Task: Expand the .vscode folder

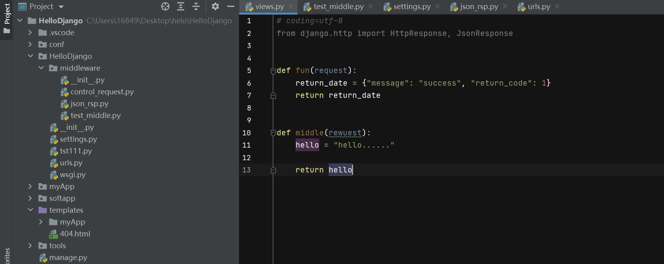Action: pos(30,32)
